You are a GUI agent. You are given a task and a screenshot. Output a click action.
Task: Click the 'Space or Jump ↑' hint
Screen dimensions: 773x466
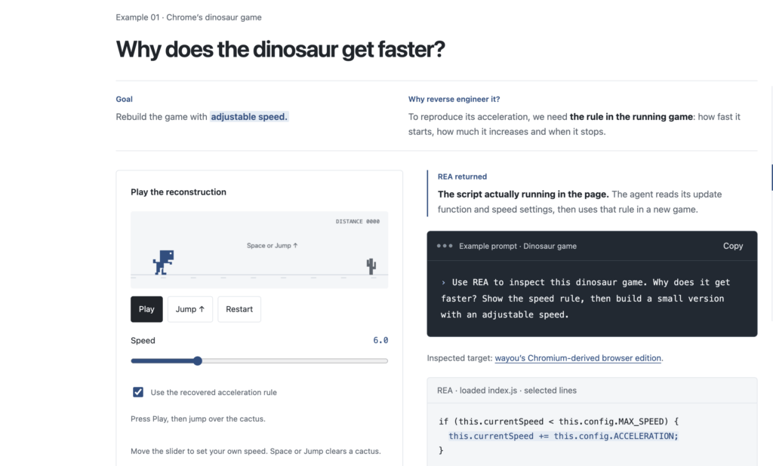(272, 245)
